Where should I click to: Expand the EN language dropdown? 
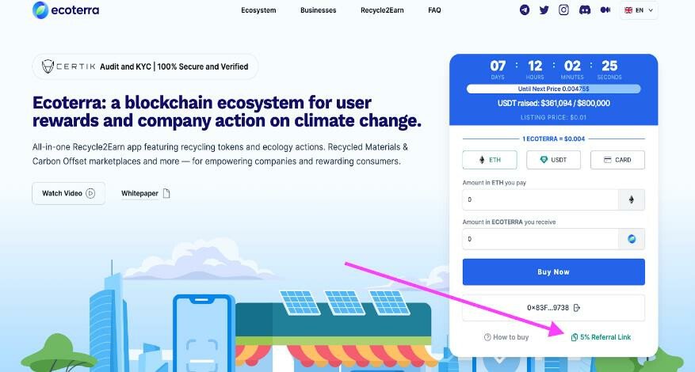coord(639,10)
